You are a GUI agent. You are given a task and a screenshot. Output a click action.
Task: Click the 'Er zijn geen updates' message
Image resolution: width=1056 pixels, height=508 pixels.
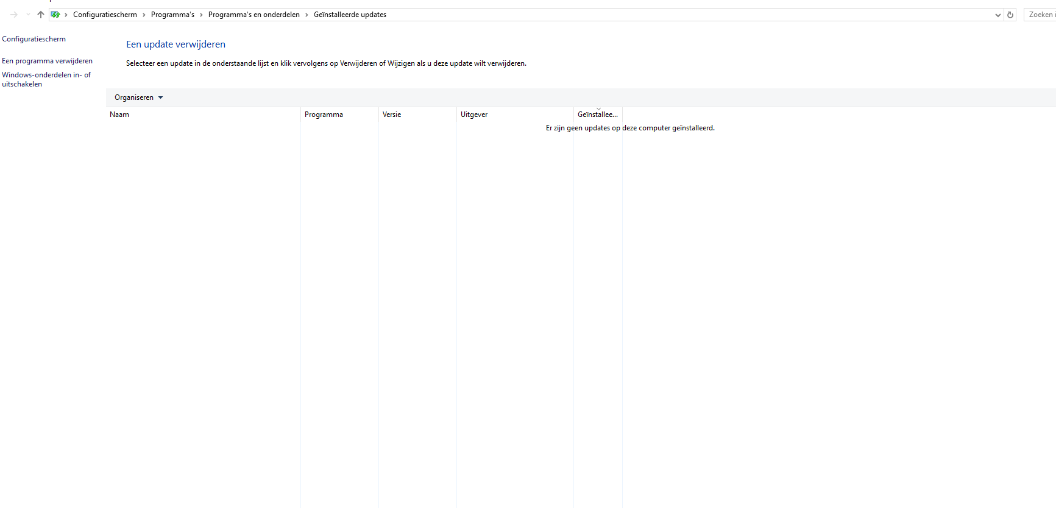630,128
